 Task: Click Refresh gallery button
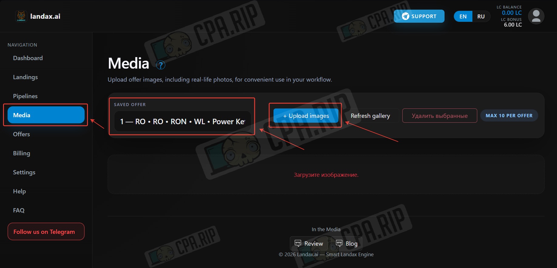coord(370,116)
